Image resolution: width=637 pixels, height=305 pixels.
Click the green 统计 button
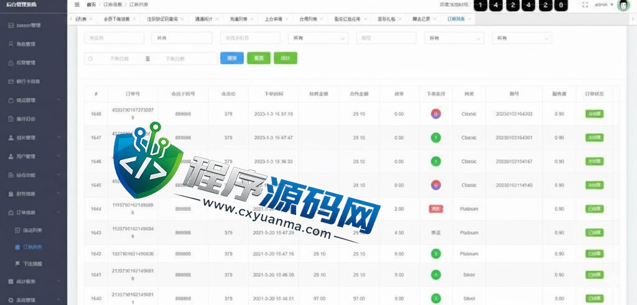coord(286,58)
